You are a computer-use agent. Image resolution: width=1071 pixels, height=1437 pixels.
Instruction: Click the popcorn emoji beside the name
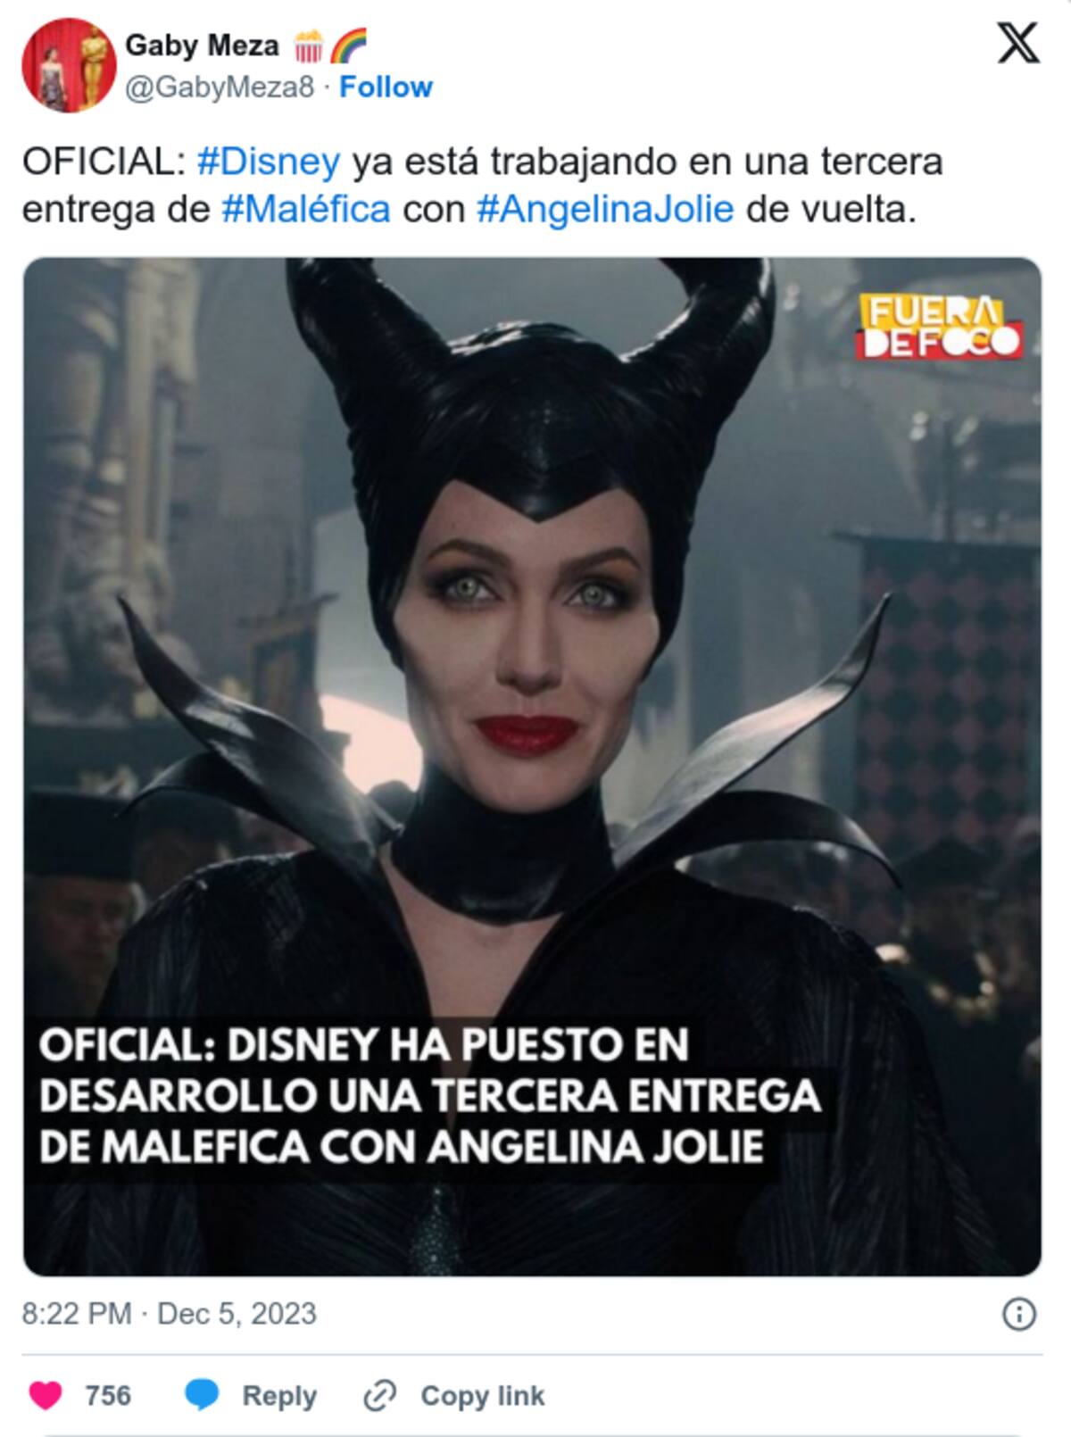309,46
